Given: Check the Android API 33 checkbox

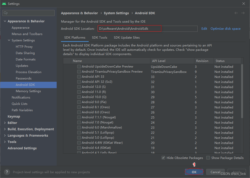Looking at the screenshot, I should (79, 77).
